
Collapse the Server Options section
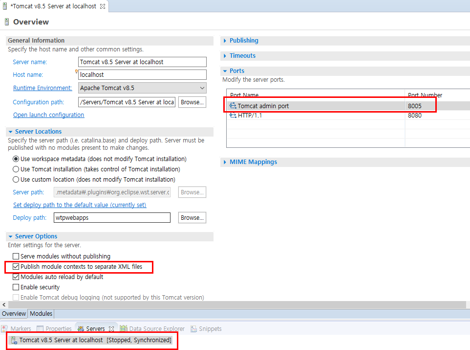(x=10, y=236)
